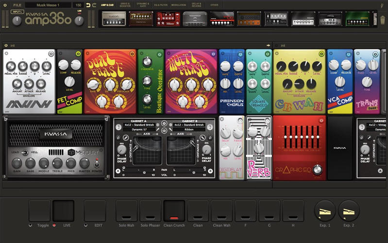
Task: Toggle Boutique Overdrive pedal power
Action: [159, 54]
